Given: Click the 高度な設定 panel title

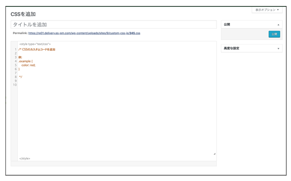Looking at the screenshot, I should click(232, 49).
